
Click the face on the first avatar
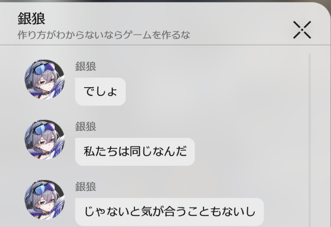point(45,83)
